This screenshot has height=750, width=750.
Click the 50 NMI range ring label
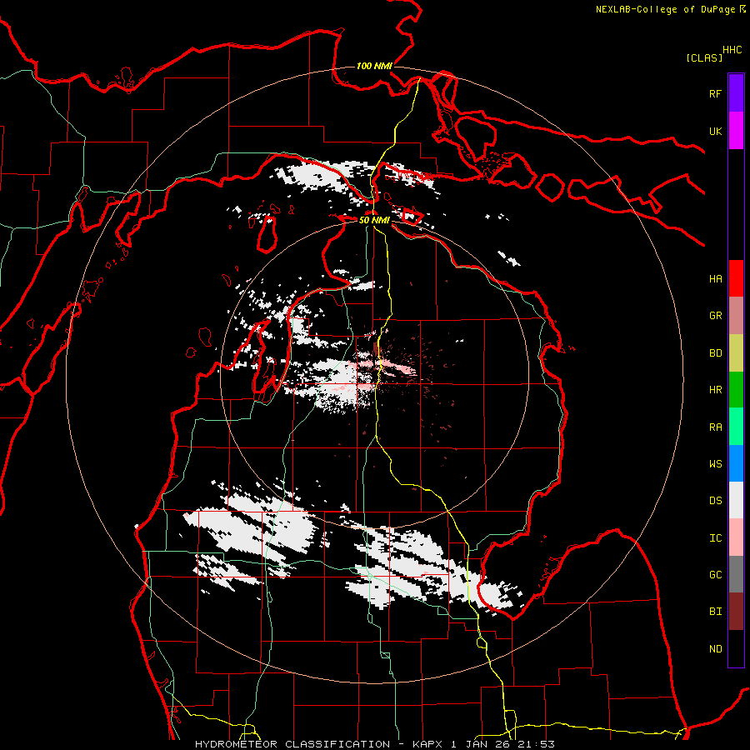tap(374, 221)
